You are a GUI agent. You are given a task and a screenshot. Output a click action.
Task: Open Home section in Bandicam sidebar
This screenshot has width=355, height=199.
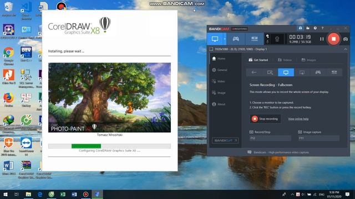click(219, 59)
